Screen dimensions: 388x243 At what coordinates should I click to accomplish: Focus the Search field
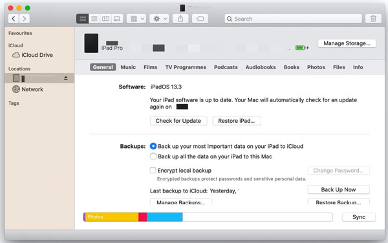pyautogui.click(x=293, y=19)
